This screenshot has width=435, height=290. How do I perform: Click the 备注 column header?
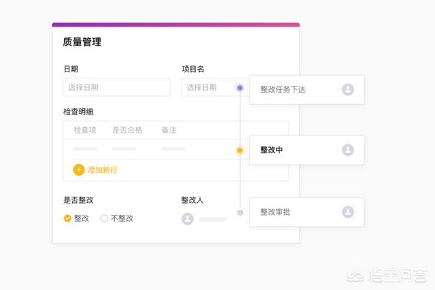click(x=169, y=130)
